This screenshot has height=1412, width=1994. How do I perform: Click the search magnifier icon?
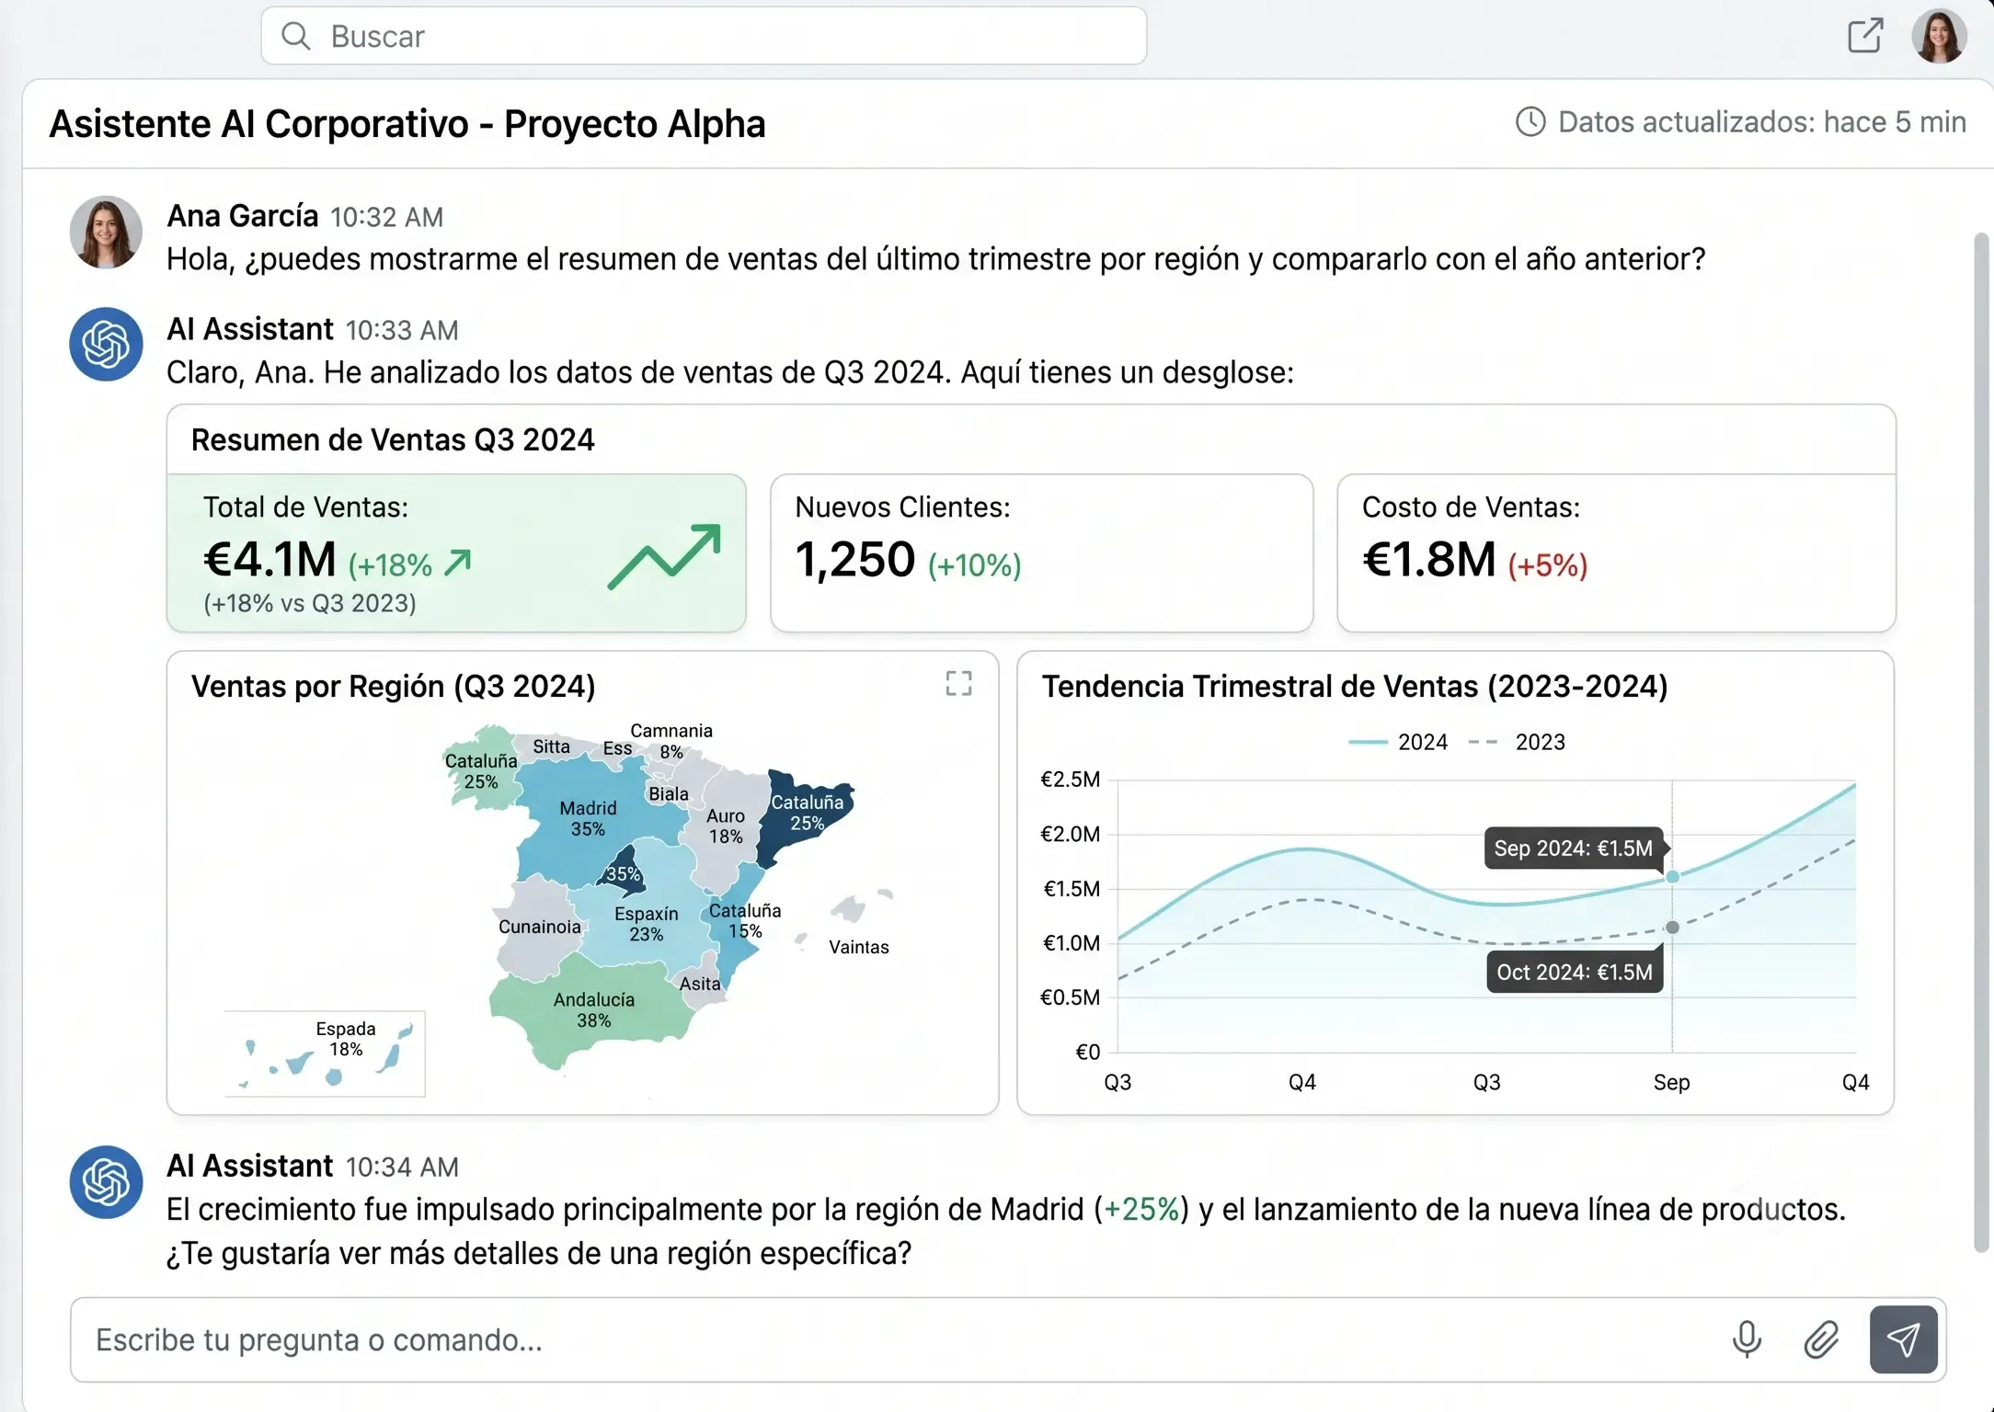point(295,36)
